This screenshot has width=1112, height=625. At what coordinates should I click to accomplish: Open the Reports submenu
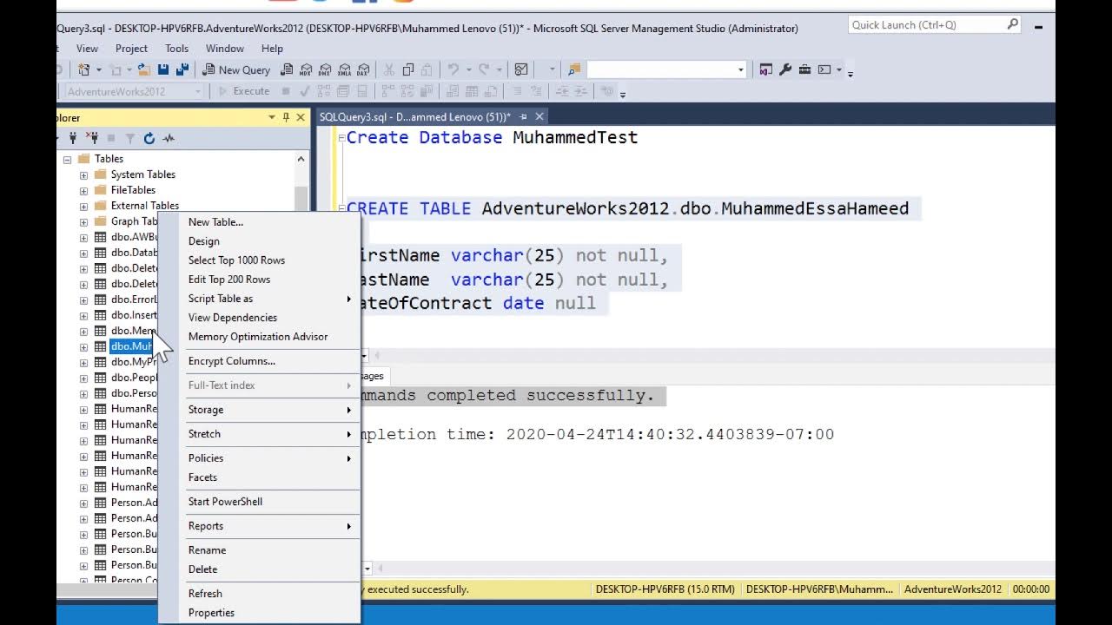coord(258,526)
